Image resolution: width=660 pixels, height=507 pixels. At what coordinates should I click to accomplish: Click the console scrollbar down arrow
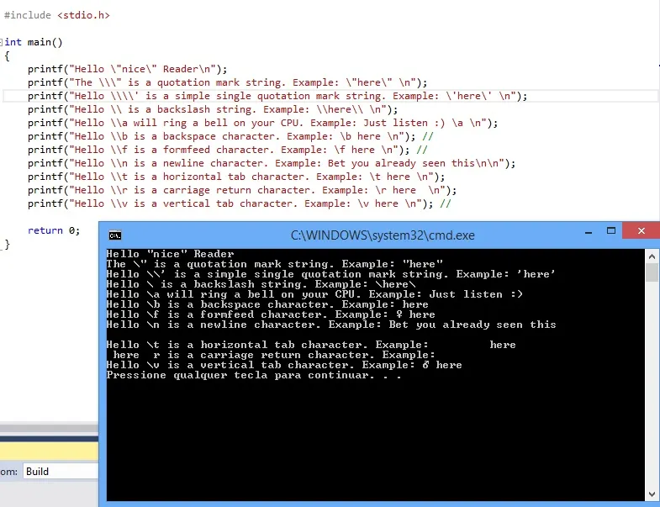pos(652,494)
